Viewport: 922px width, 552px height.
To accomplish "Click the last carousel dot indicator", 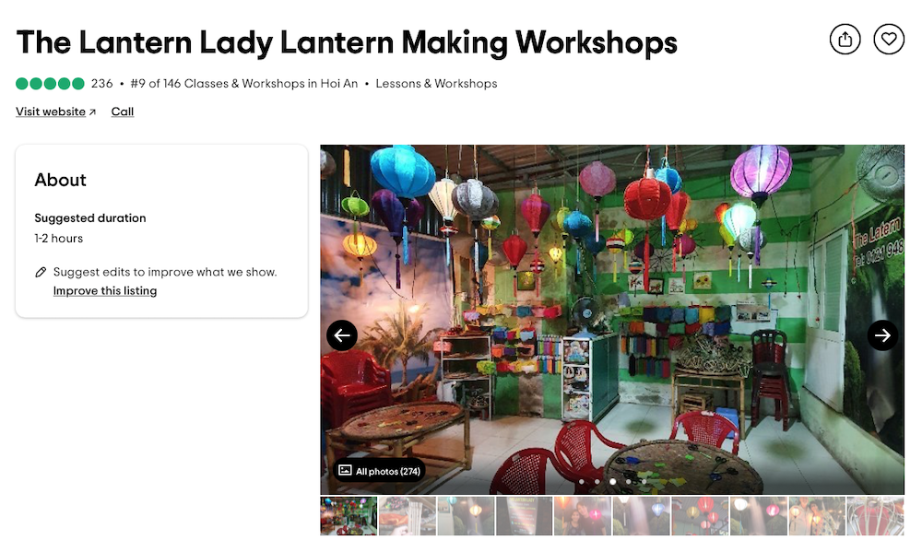I will pos(644,481).
